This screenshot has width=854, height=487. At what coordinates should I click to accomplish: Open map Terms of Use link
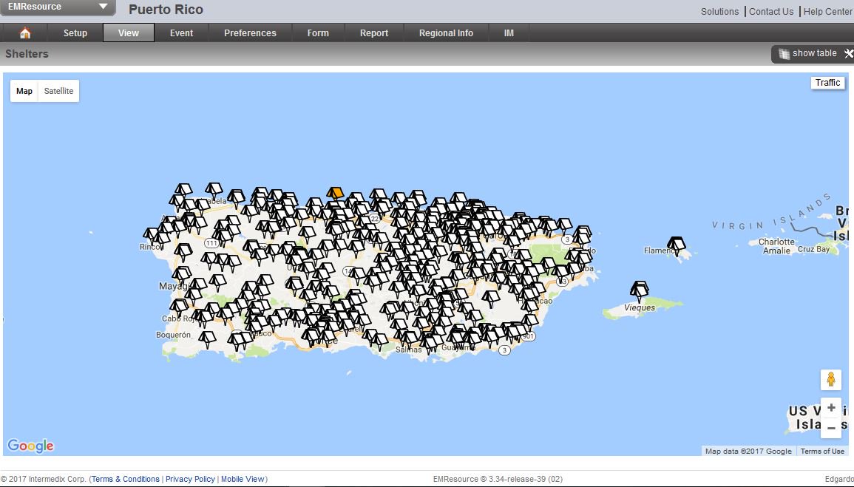click(822, 451)
